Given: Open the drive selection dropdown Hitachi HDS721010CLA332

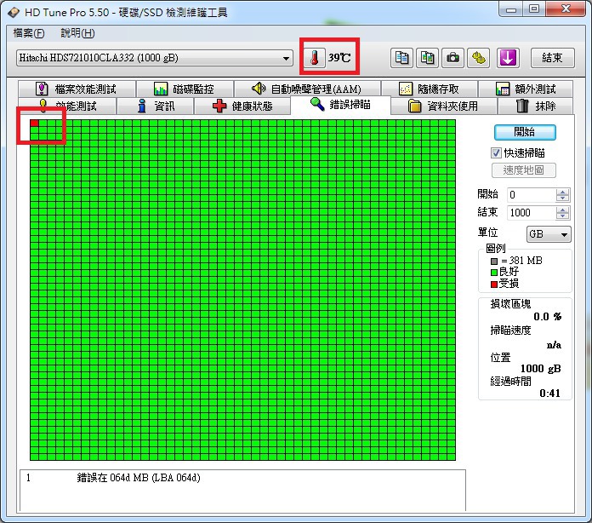Looking at the screenshot, I should tap(155, 58).
